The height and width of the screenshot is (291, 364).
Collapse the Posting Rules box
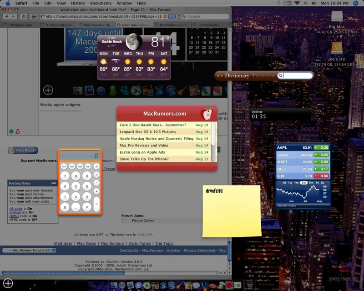pos(54,183)
